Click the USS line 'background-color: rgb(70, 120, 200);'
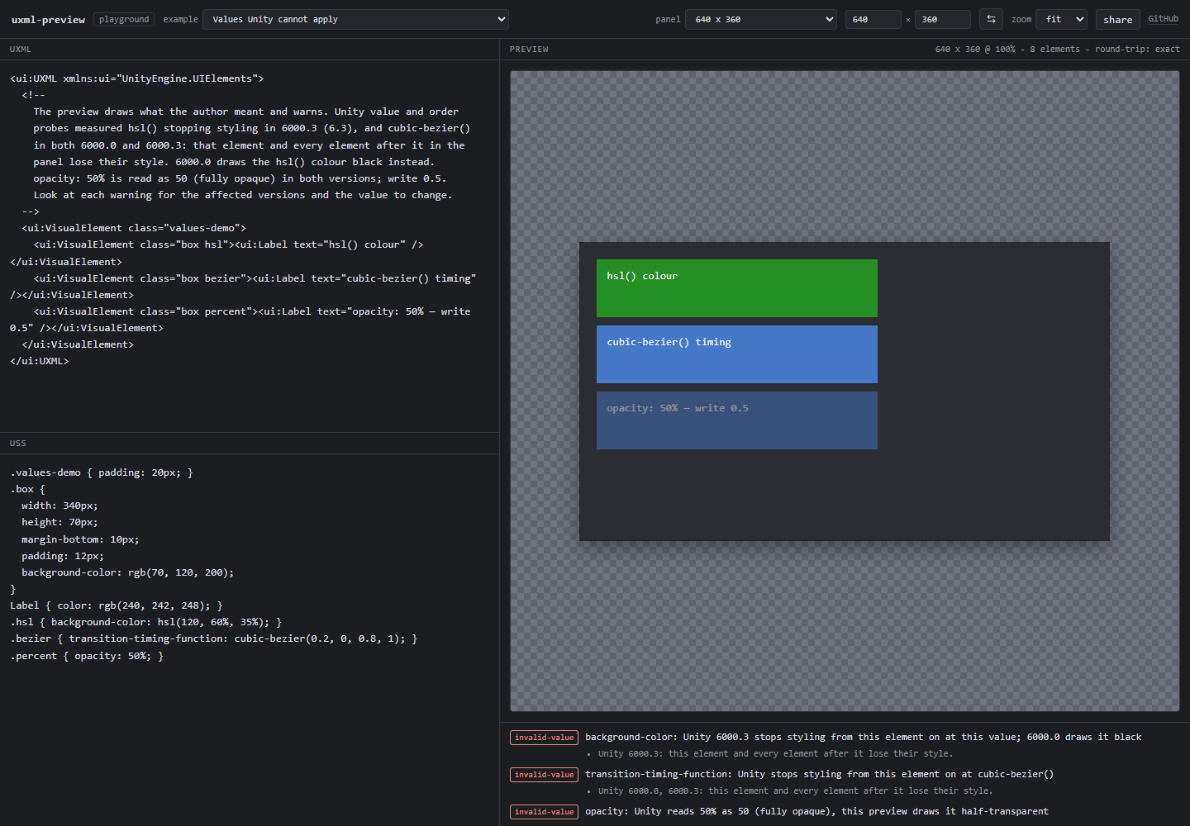This screenshot has width=1190, height=826. click(127, 572)
